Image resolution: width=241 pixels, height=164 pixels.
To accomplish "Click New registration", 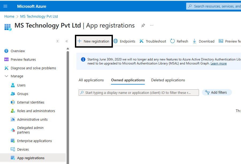I will coord(94,41).
